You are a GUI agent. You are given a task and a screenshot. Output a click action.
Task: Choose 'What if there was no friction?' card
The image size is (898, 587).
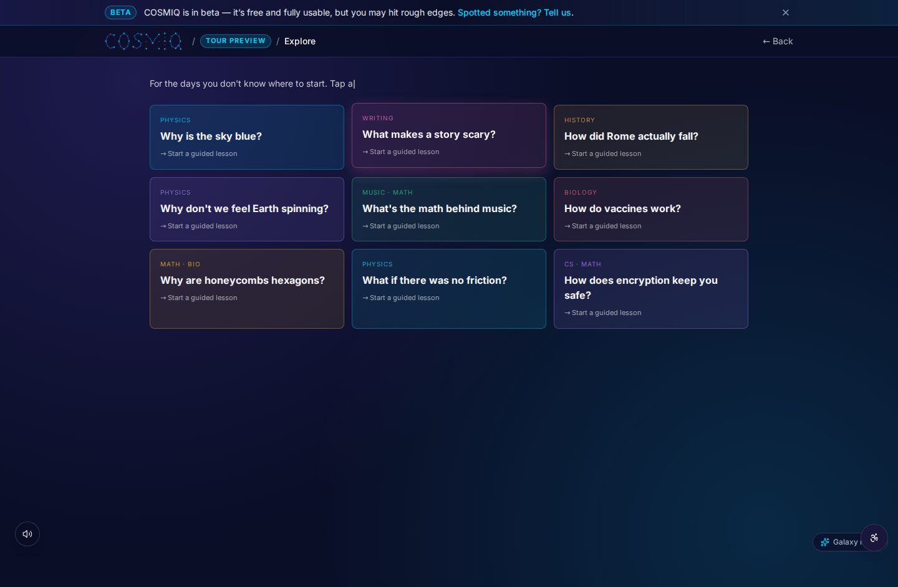tap(449, 289)
